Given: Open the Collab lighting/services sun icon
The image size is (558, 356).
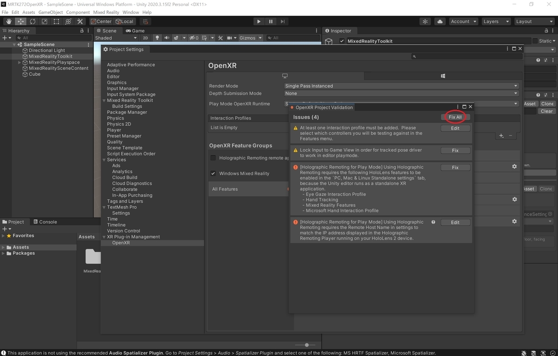Looking at the screenshot, I should pyautogui.click(x=425, y=21).
